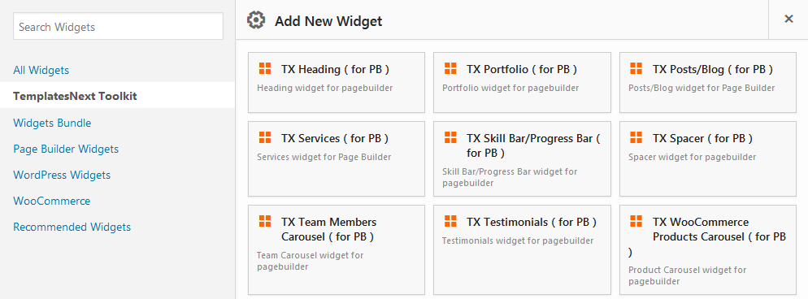Click the orange icon of TX Portfolio widget
Image resolution: width=808 pixels, height=299 pixels.
[x=450, y=68]
